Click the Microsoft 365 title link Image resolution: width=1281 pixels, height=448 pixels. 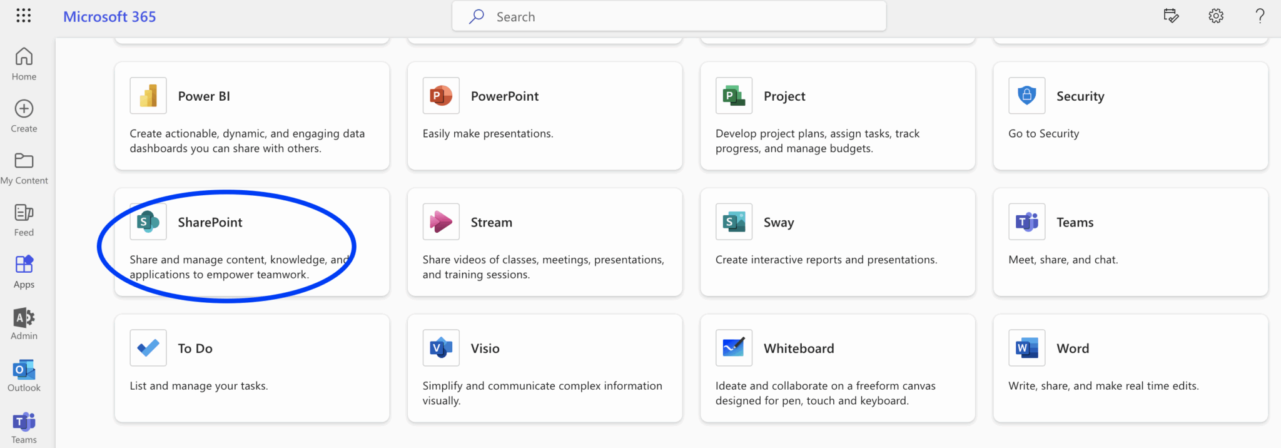[x=109, y=17]
